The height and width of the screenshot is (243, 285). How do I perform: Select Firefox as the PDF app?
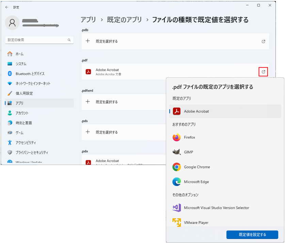tap(225, 137)
